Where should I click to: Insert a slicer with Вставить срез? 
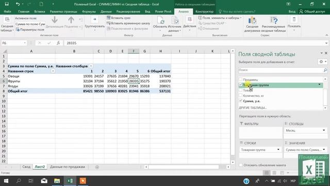[119, 18]
